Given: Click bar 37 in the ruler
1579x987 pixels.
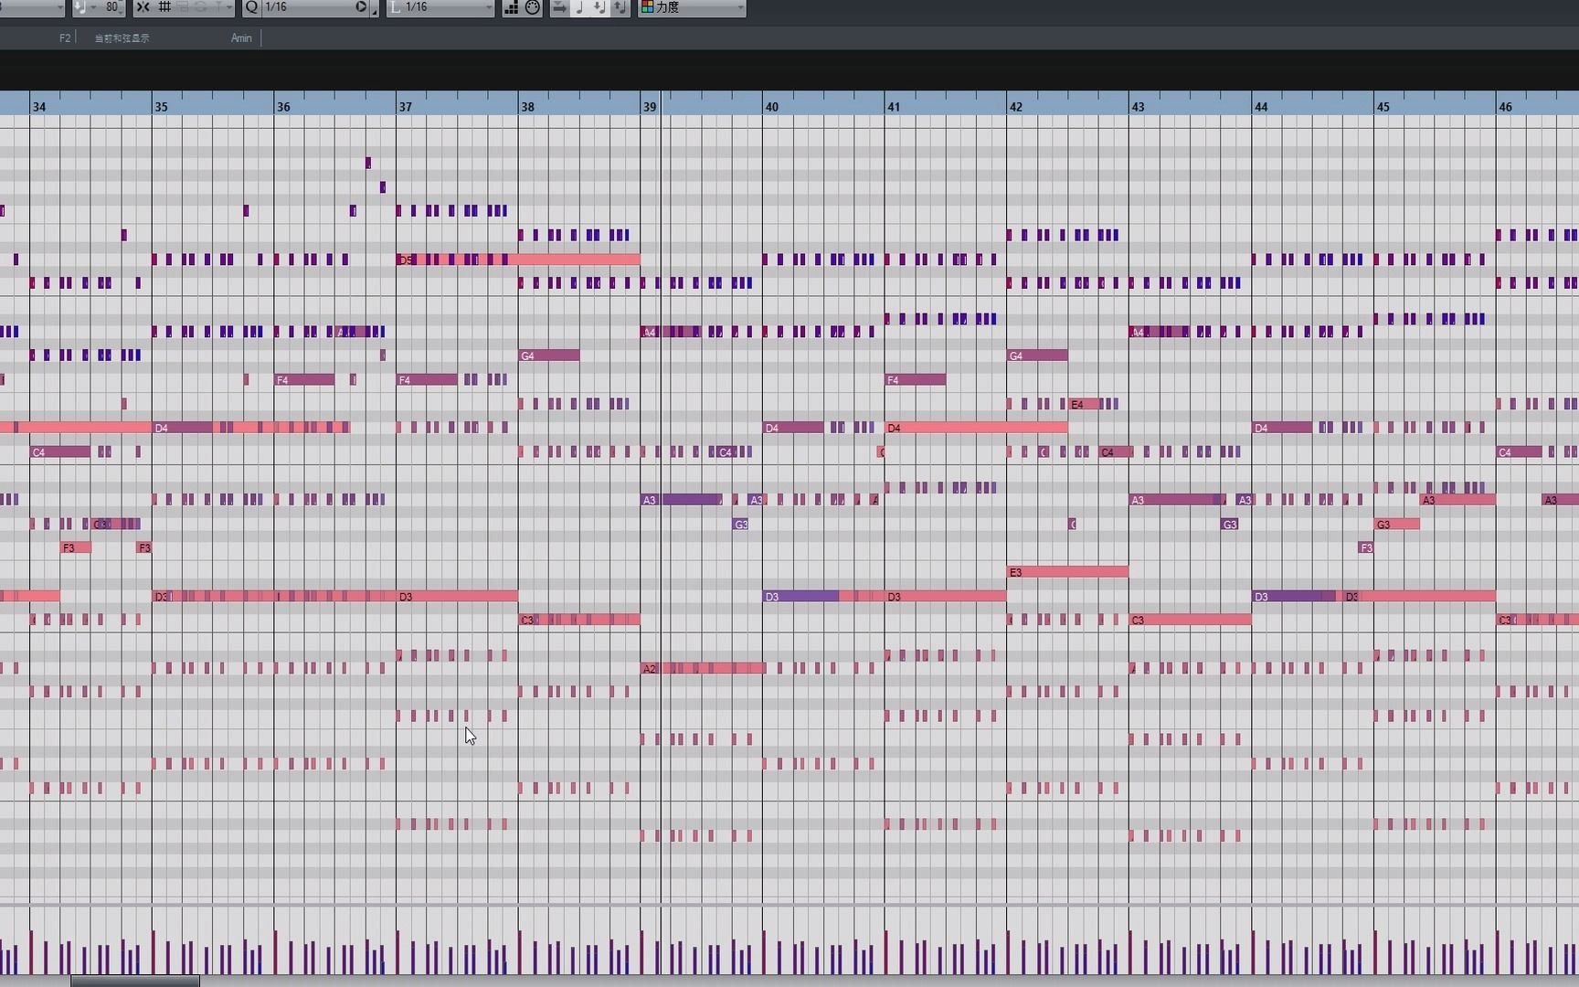Looking at the screenshot, I should tap(405, 107).
